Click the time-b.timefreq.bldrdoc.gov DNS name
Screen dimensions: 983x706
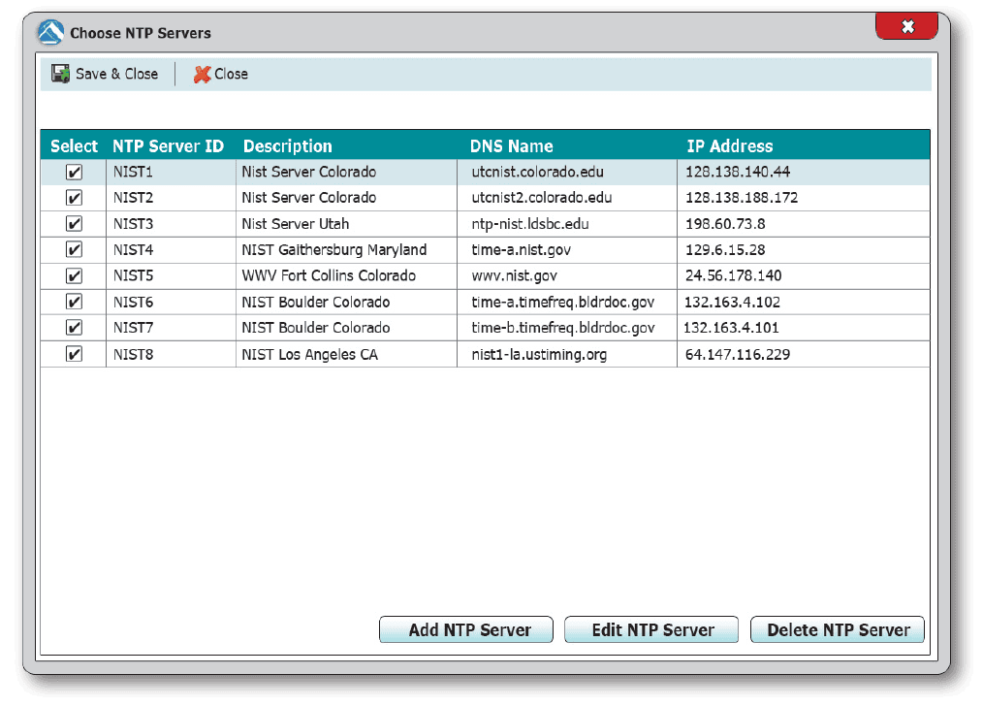[563, 328]
